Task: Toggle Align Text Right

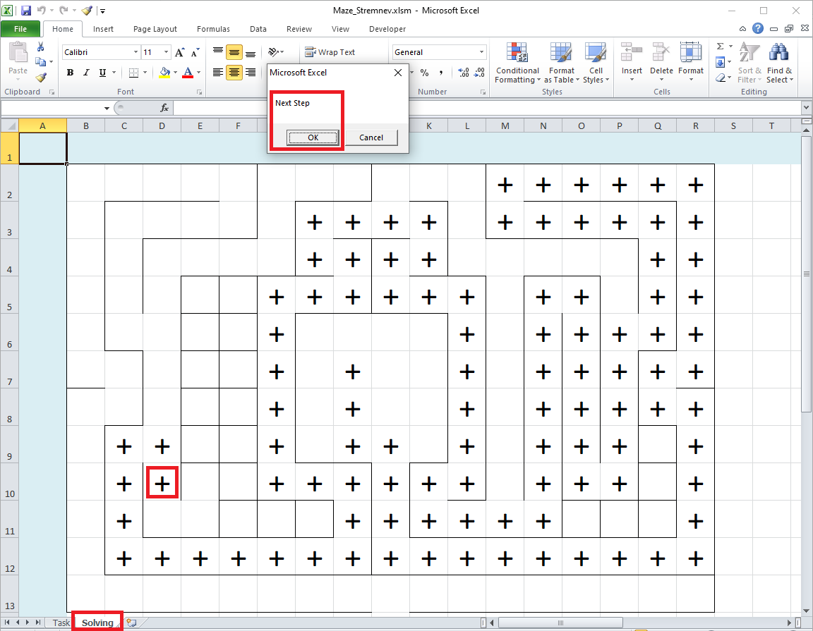Action: pos(251,73)
